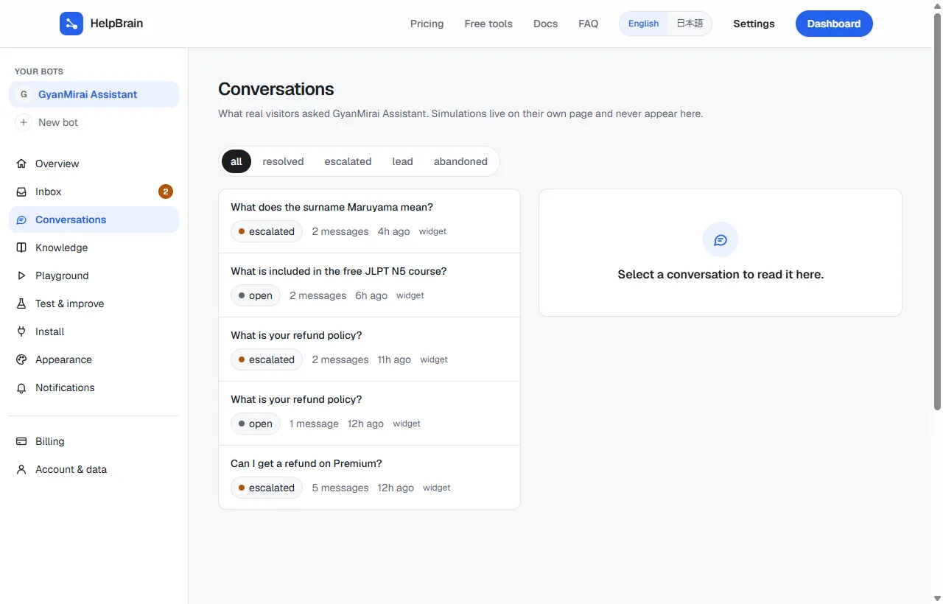Image resolution: width=943 pixels, height=604 pixels.
Task: Click the Conversations page heading
Action: click(276, 89)
